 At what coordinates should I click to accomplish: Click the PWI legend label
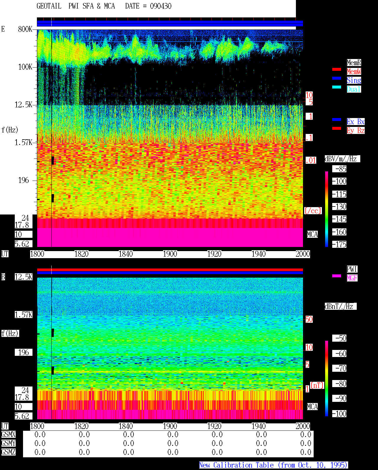(352, 269)
